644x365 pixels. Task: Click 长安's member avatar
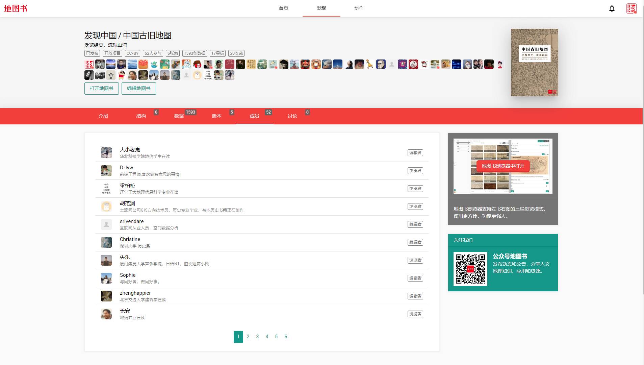[x=106, y=314]
